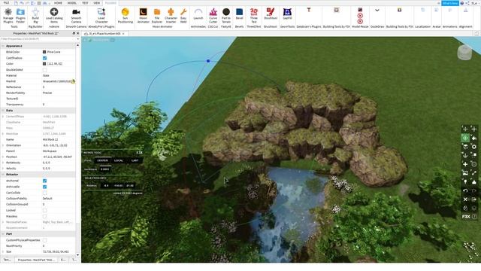Activate the Easy Weld tool
This screenshot has height=271, width=481.
[x=183, y=15]
